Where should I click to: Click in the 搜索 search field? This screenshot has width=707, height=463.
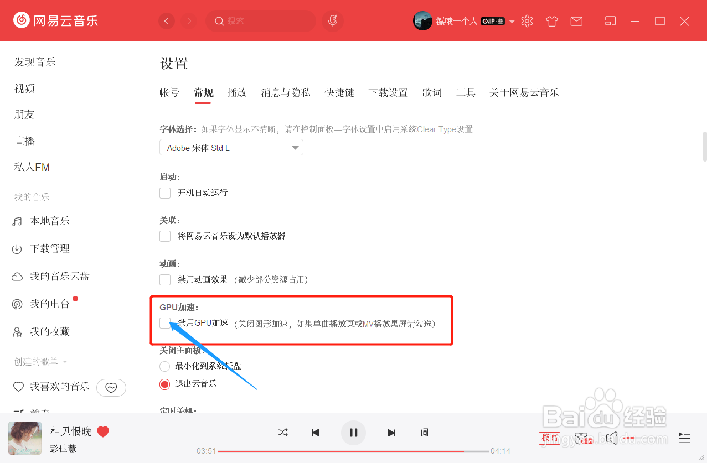[260, 21]
